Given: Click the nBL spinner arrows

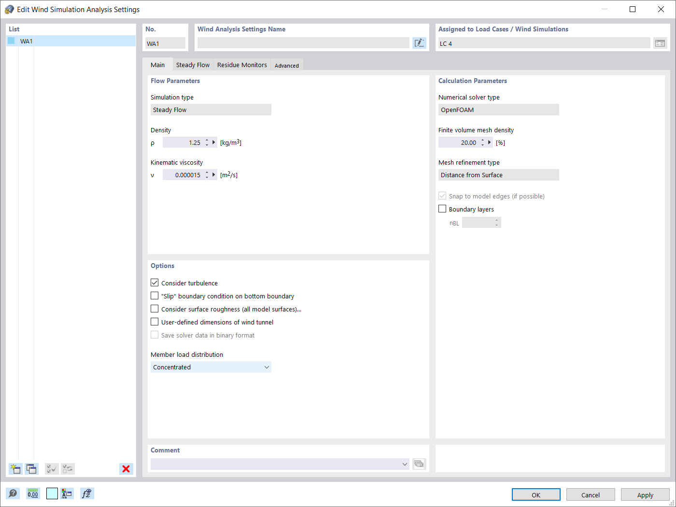Looking at the screenshot, I should click(x=497, y=223).
